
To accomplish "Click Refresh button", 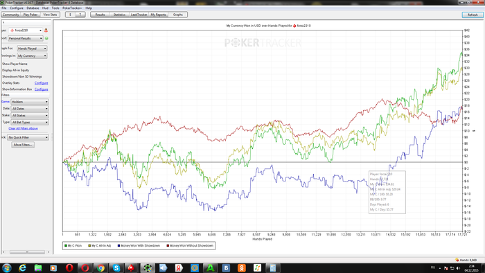I will 473,15.
